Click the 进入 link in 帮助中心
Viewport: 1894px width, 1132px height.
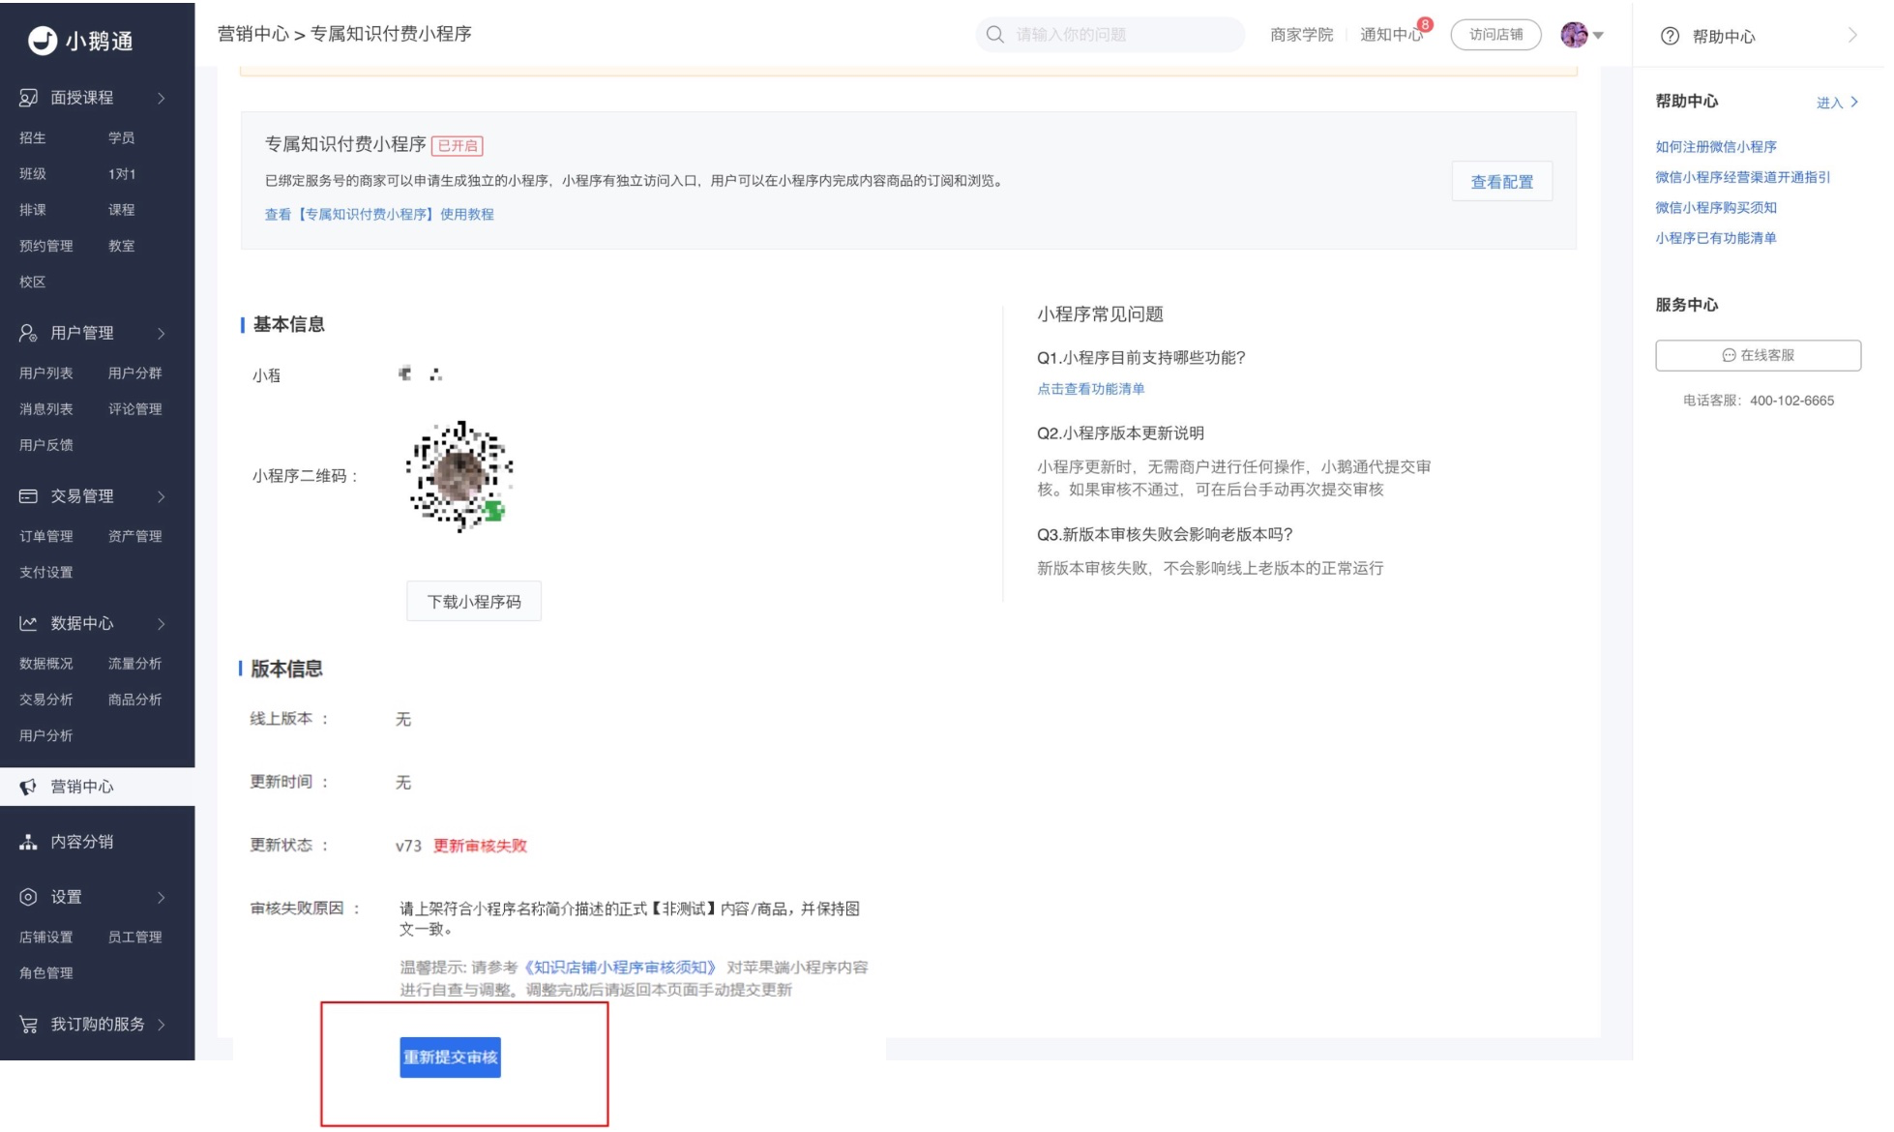[1837, 102]
